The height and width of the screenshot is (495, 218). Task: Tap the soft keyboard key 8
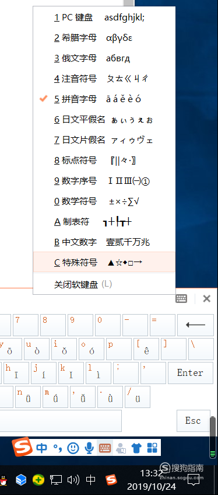tap(53, 325)
